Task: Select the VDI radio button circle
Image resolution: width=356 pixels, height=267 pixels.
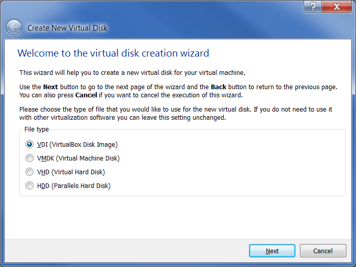Action: tap(30, 144)
